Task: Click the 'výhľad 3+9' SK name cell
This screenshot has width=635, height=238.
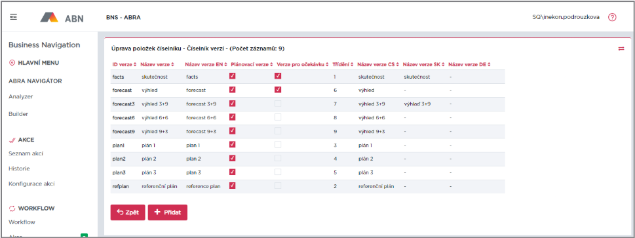Action: [x=417, y=104]
